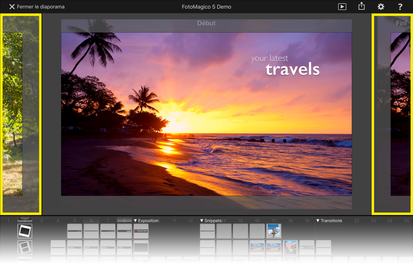413x278 pixels.
Task: Jump to timeline marker 15
Action: pos(240,221)
